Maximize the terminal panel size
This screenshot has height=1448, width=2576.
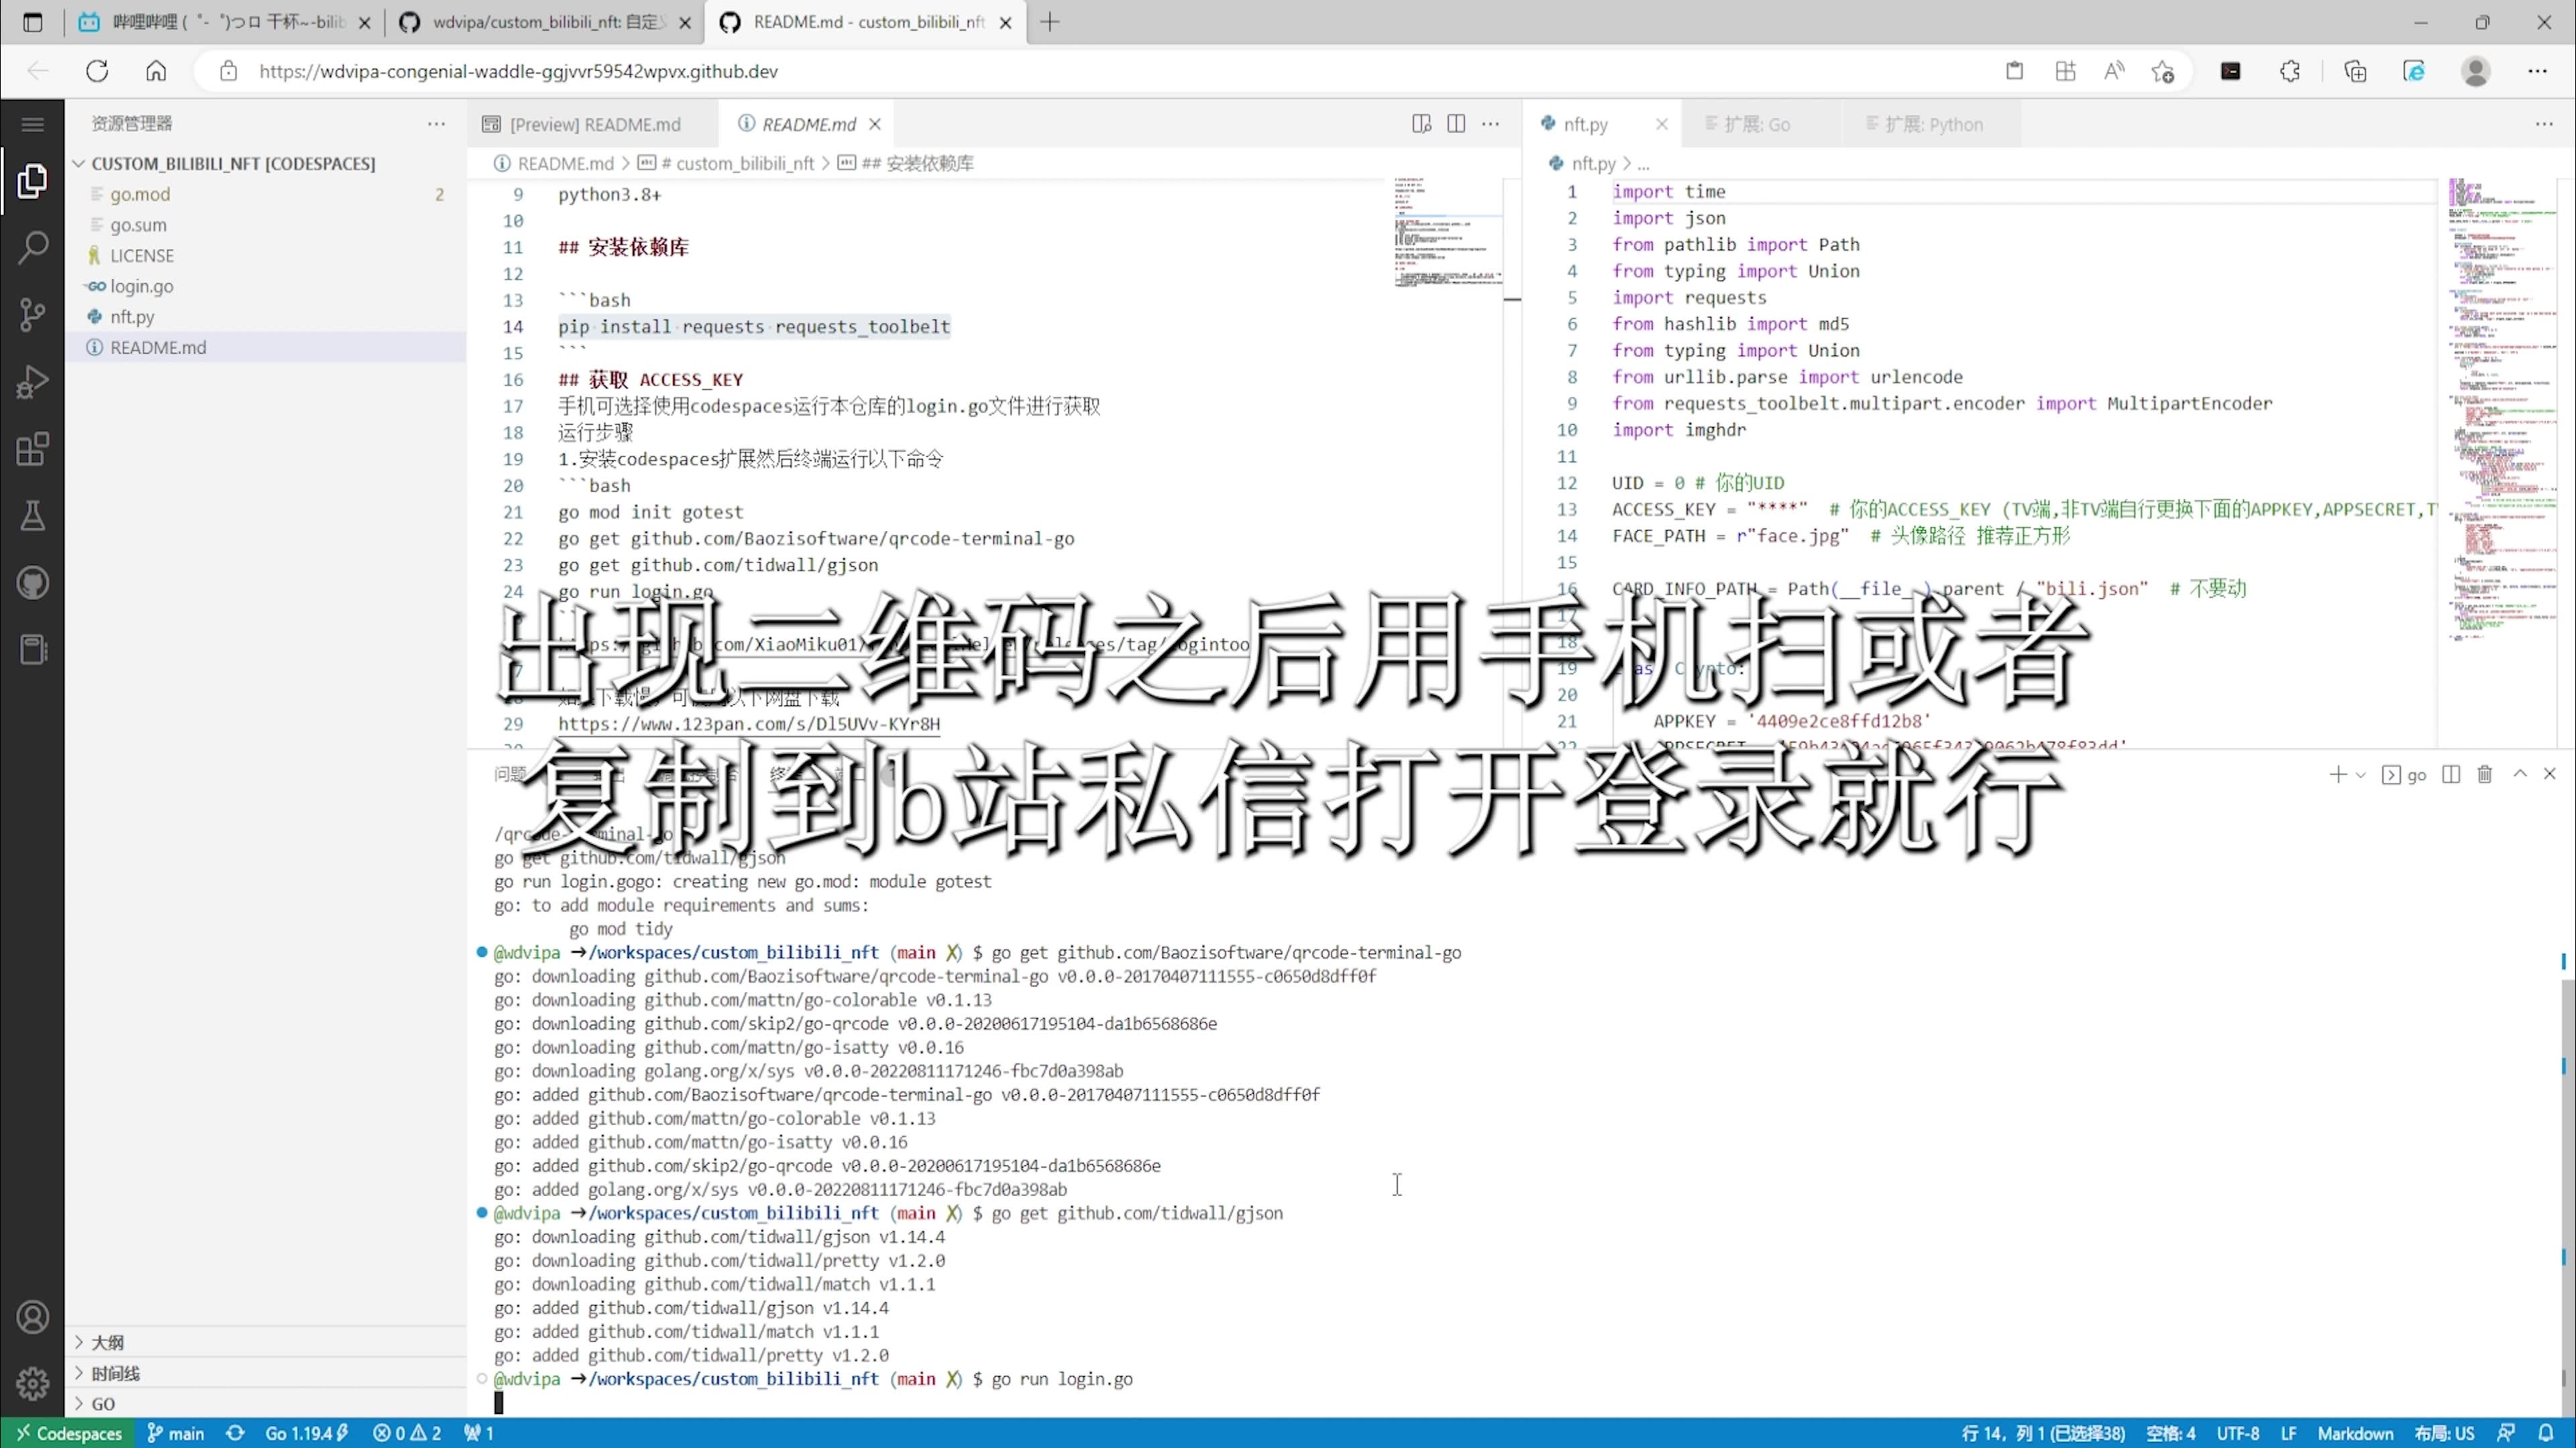[2520, 774]
